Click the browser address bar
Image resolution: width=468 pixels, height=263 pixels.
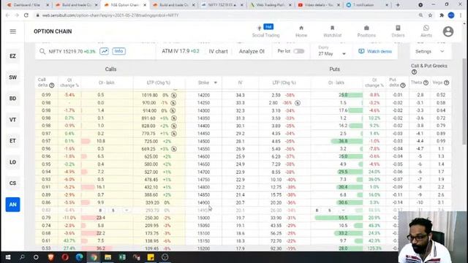[x=227, y=15]
